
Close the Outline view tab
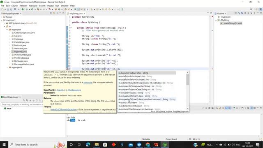coord(226,14)
